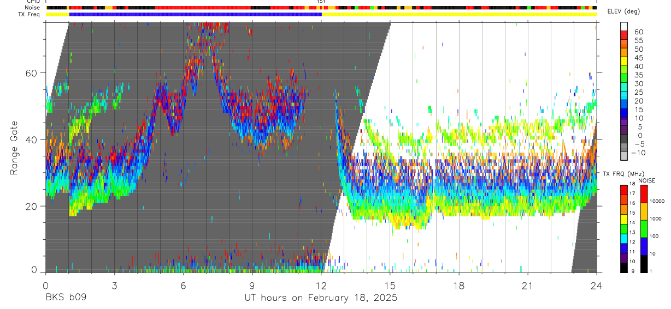Click the "TX FRQ (MHz)" legend title
671x309 pixels.
point(623,174)
